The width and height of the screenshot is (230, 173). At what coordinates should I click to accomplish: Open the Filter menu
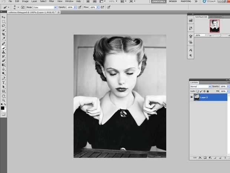tap(52, 1)
